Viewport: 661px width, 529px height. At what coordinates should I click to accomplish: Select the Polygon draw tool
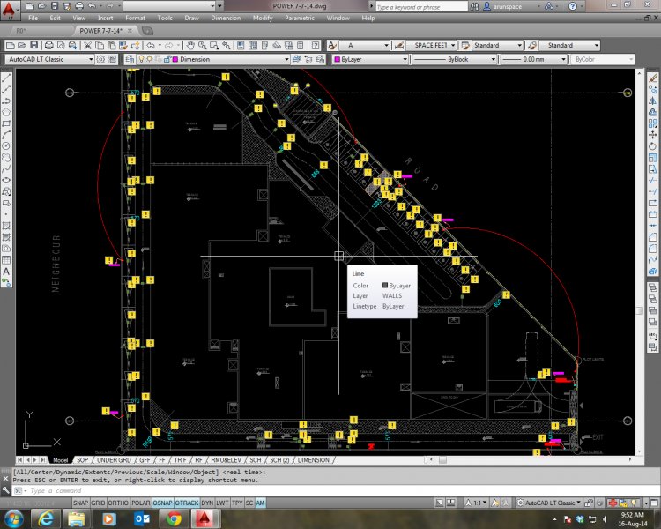coord(6,111)
